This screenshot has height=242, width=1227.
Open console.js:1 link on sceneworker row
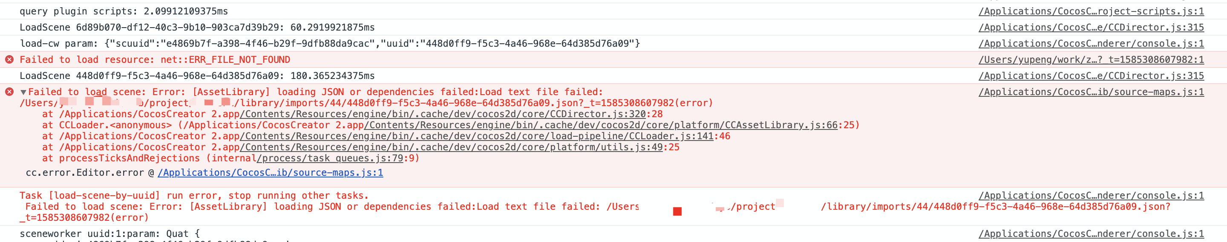pyautogui.click(x=1091, y=234)
